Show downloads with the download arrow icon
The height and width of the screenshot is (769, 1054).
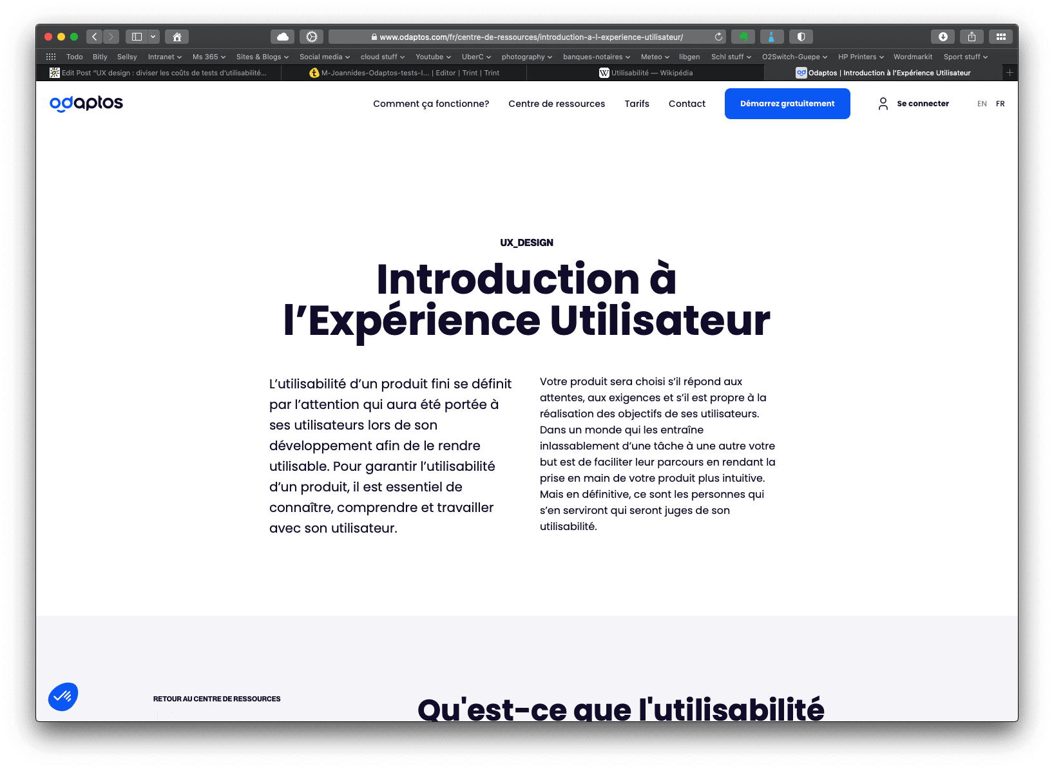(x=943, y=37)
